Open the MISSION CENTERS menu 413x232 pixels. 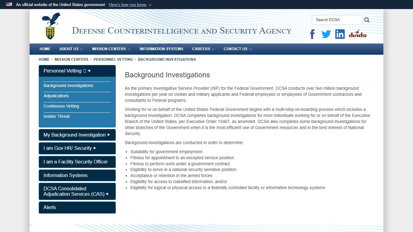pos(111,49)
